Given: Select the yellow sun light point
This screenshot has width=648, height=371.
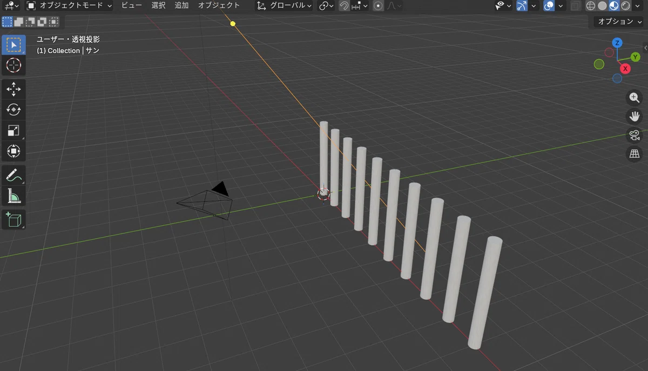Looking at the screenshot, I should 233,23.
